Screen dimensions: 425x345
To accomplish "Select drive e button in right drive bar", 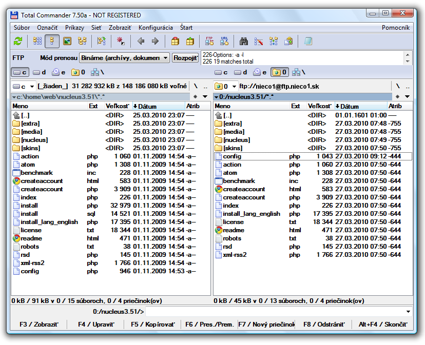I will coord(260,72).
